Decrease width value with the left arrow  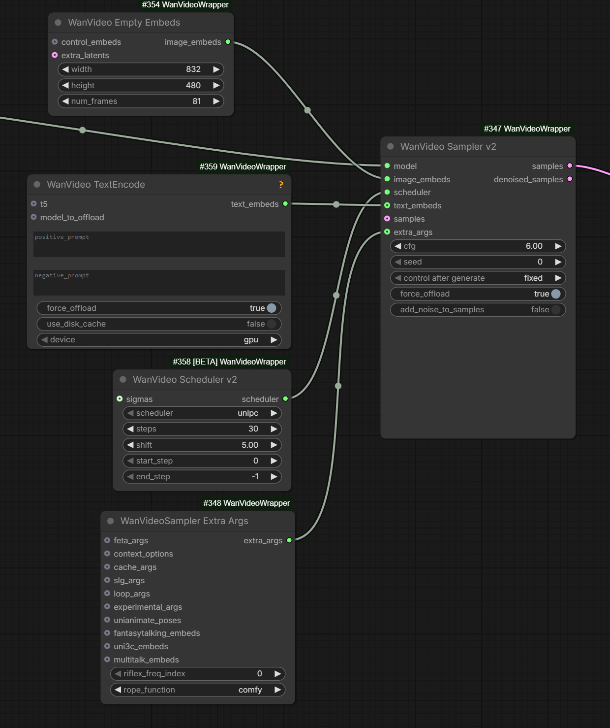(65, 69)
